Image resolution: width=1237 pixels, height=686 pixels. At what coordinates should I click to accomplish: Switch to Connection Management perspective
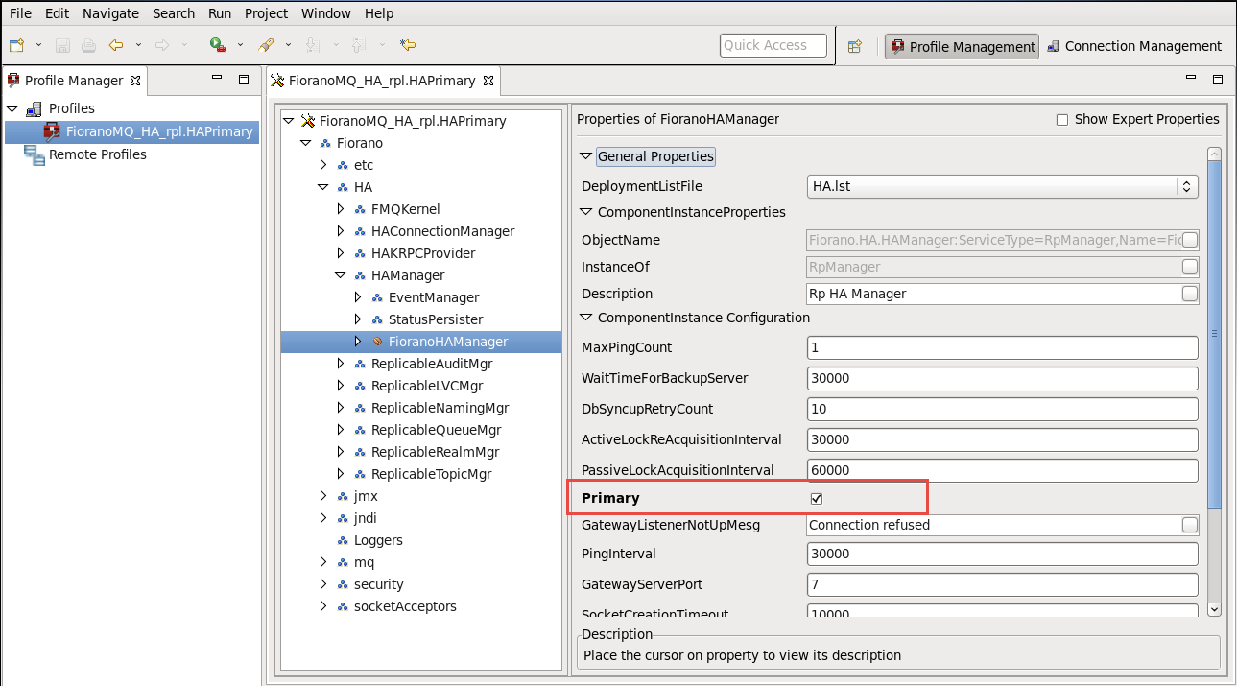click(x=1133, y=46)
